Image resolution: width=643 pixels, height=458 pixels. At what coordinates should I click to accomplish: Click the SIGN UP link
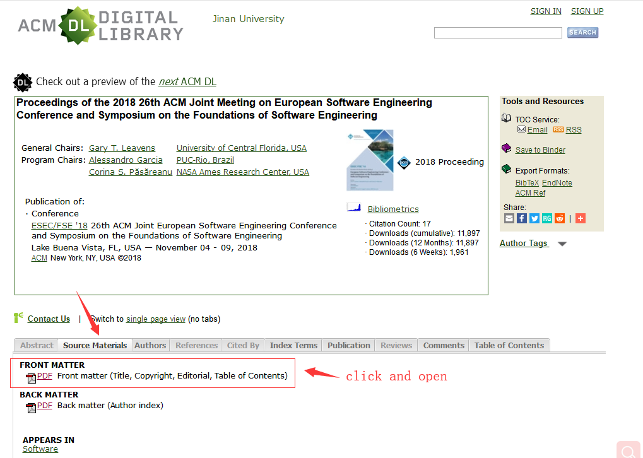pos(587,11)
